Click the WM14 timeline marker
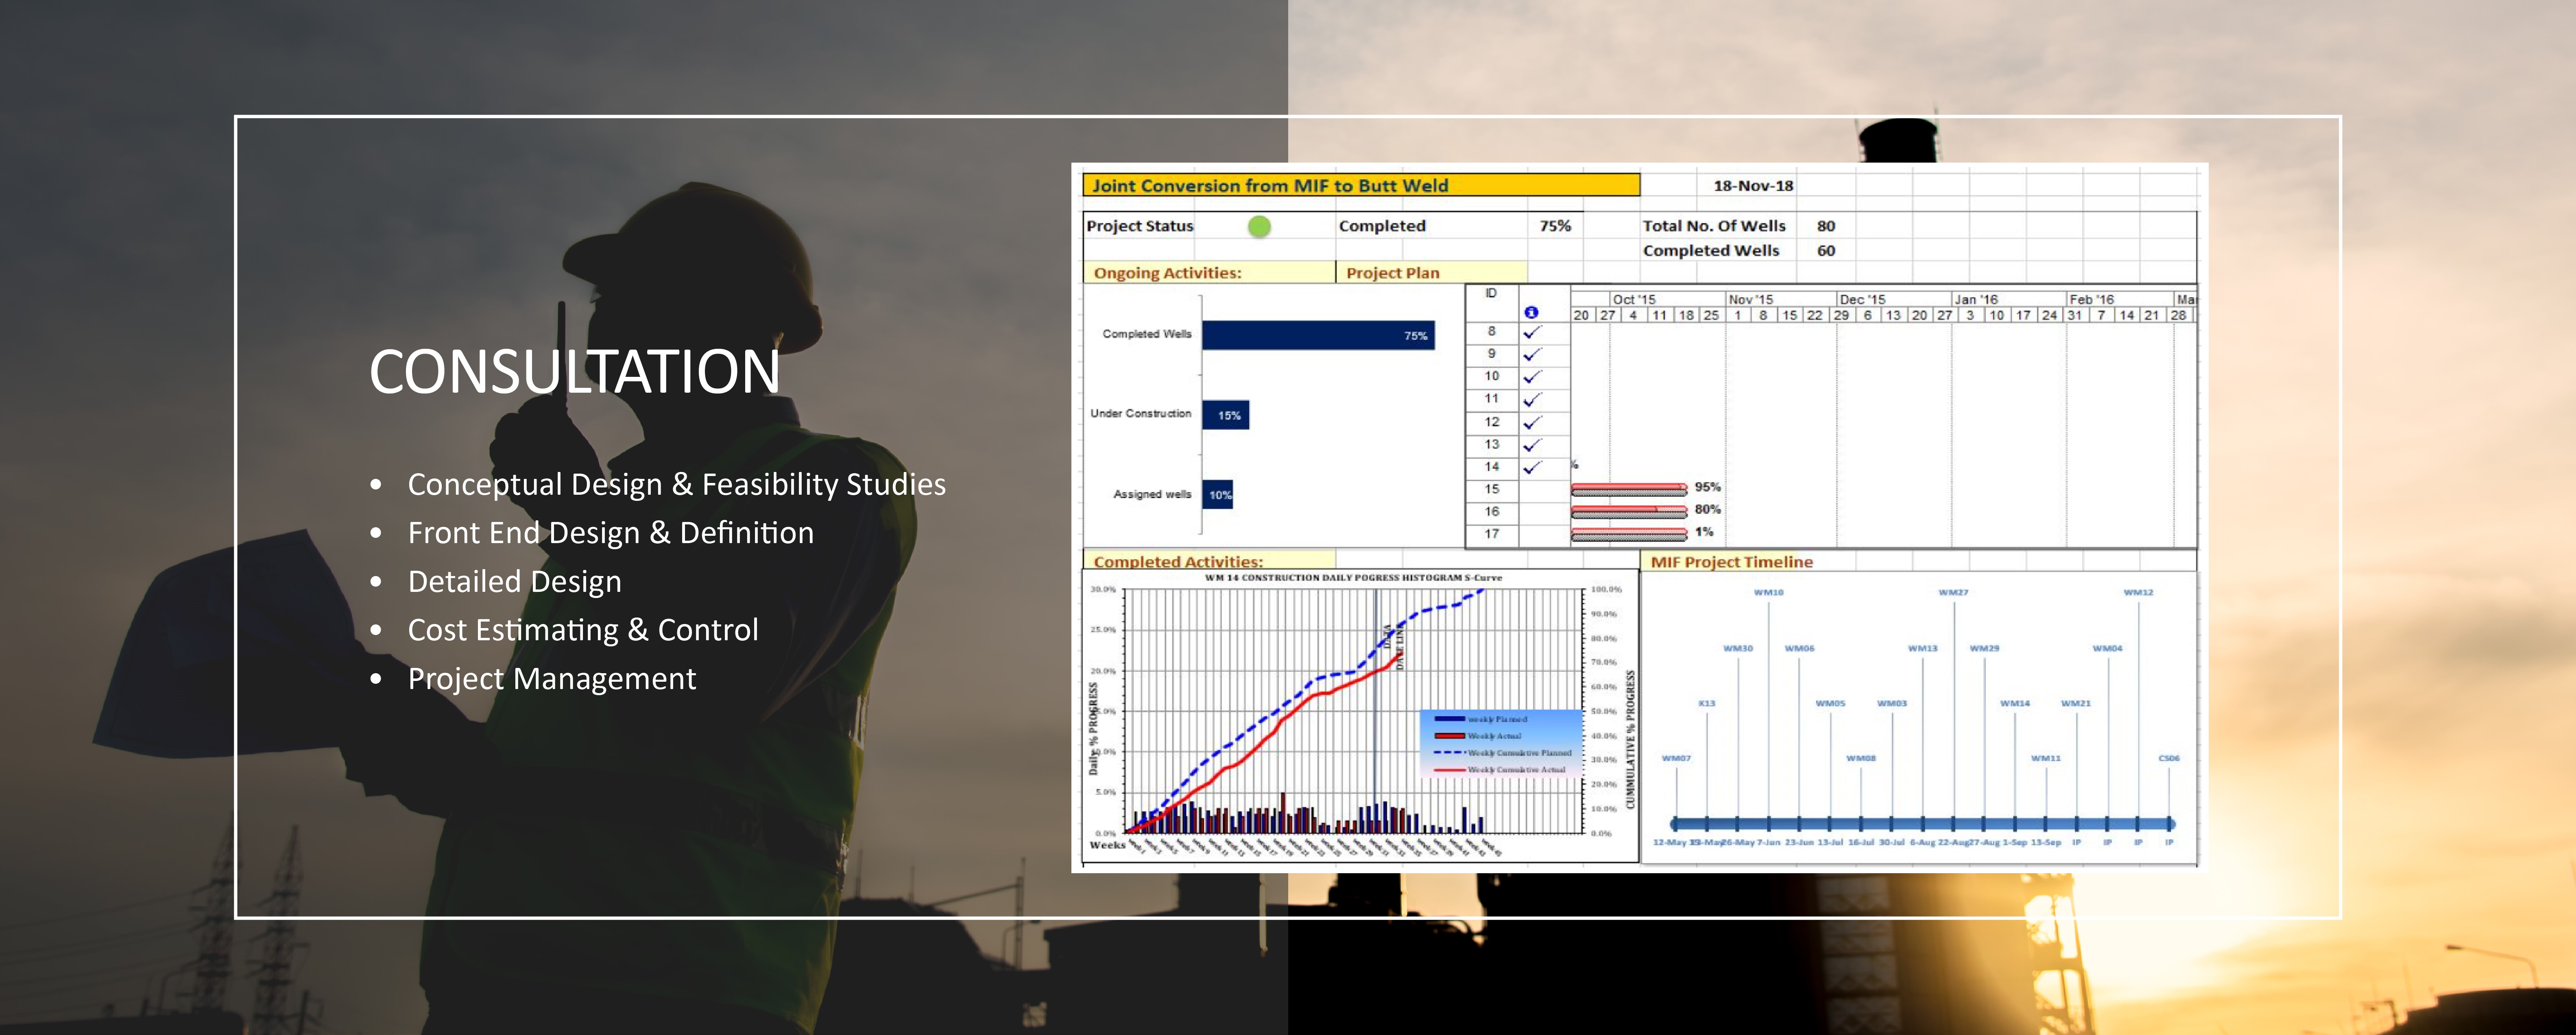This screenshot has height=1035, width=2576. tap(2015, 703)
